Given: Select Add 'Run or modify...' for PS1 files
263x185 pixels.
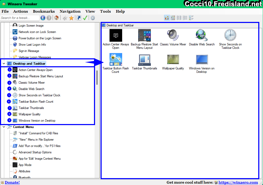Looking at the screenshot, I should (39, 146).
